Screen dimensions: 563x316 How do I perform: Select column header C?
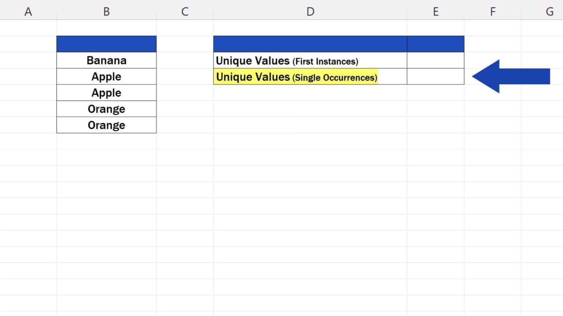(x=185, y=11)
